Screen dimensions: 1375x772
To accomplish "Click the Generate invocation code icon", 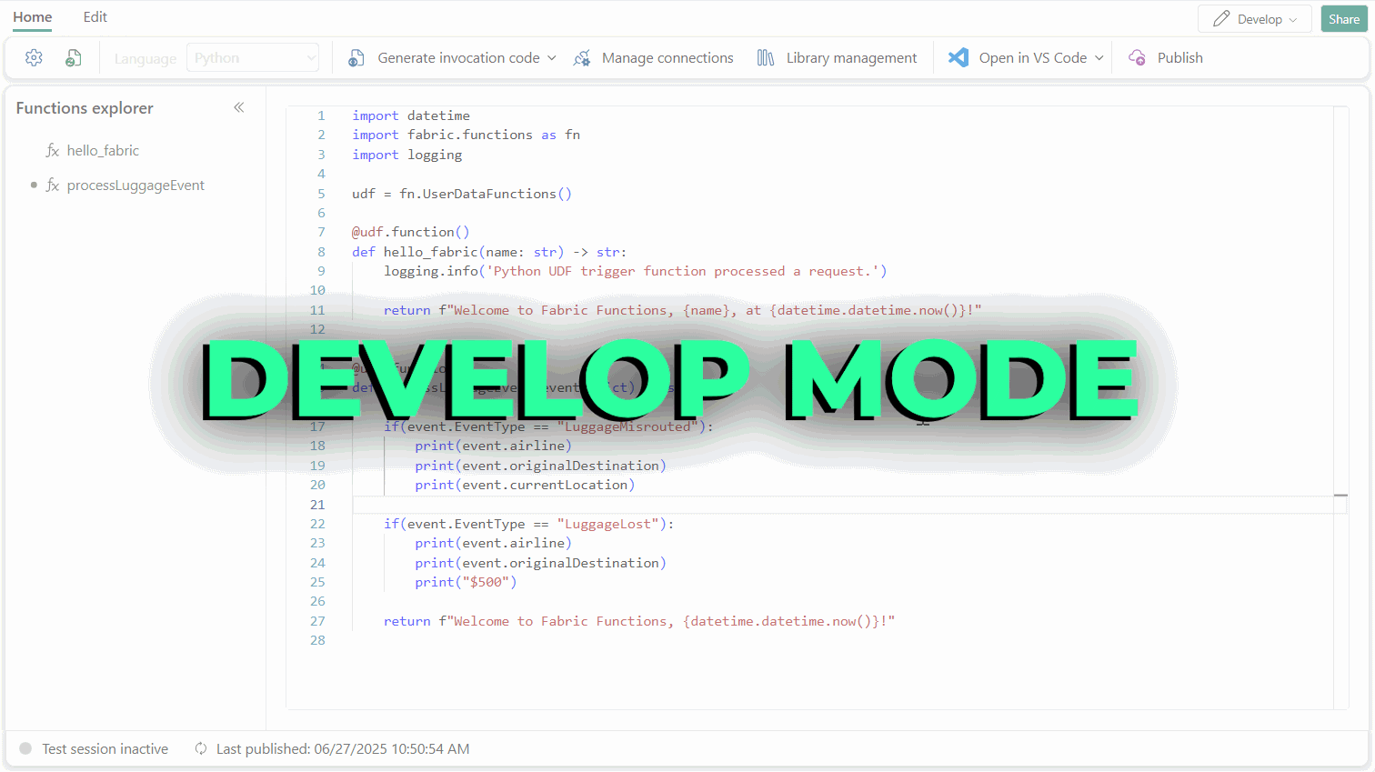I will click(356, 58).
